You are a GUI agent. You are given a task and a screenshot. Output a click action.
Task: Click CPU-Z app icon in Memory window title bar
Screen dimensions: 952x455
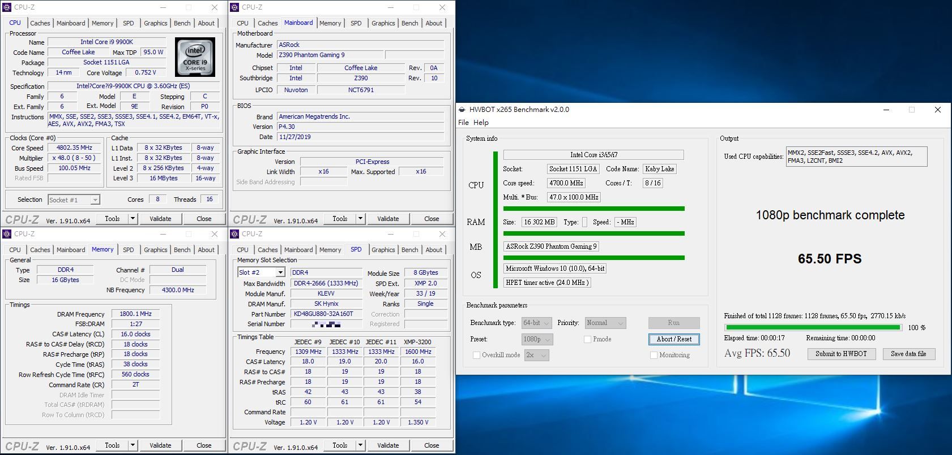click(x=7, y=233)
